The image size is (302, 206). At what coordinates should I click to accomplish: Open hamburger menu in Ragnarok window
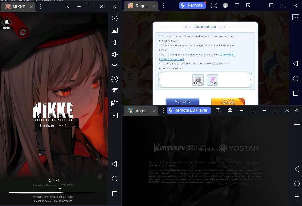[x=237, y=5]
